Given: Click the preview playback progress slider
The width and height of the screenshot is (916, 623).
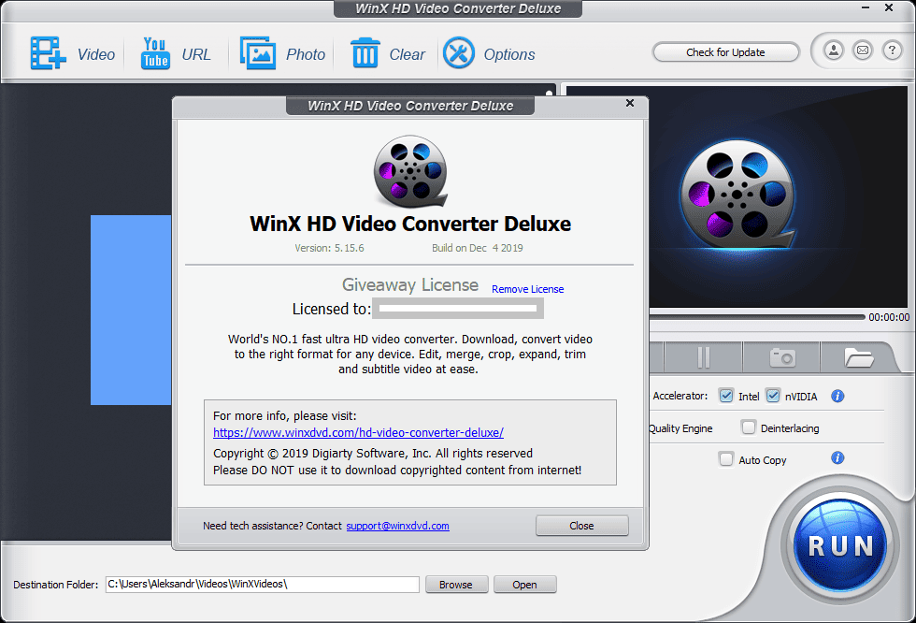Looking at the screenshot, I should click(756, 317).
